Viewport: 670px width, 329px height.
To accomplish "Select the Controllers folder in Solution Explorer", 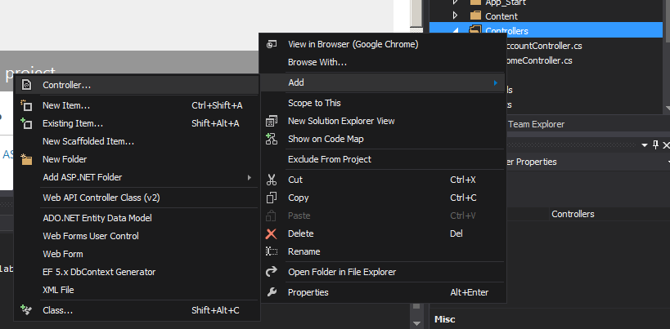I will [x=506, y=31].
